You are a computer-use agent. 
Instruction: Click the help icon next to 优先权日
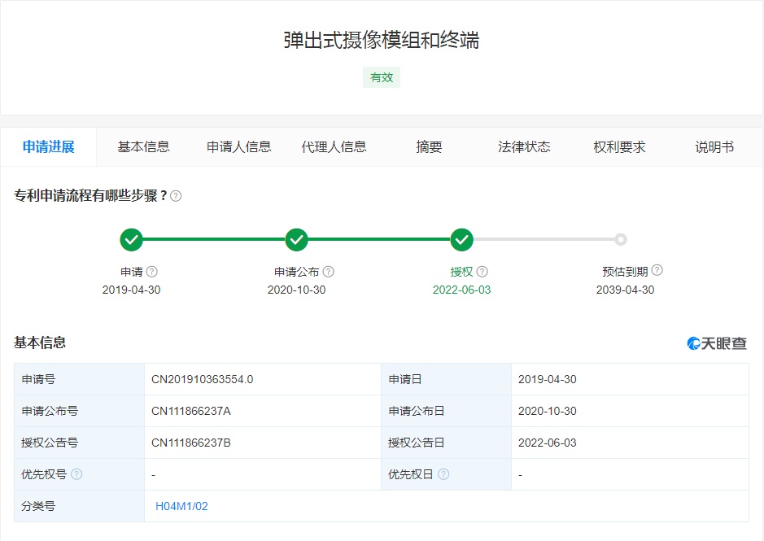[x=443, y=474]
